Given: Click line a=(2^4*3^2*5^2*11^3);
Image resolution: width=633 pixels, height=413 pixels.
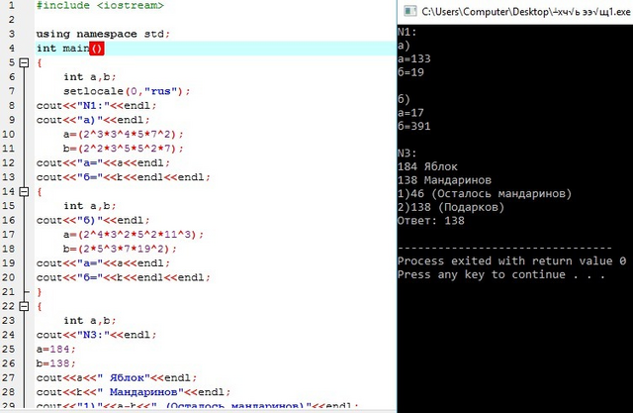Looking at the screenshot, I should pos(134,235).
